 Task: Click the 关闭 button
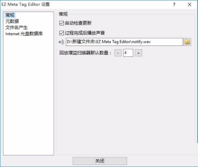point(100,161)
